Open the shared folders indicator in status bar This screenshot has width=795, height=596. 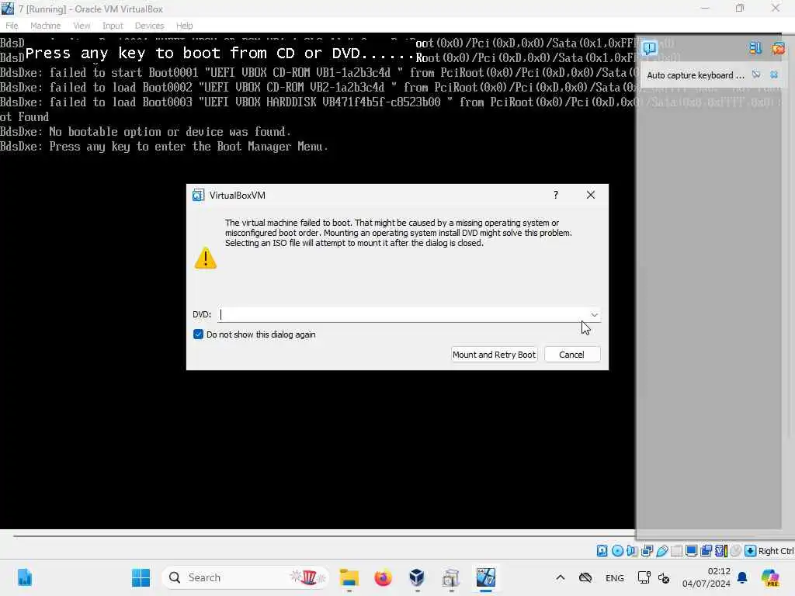(x=676, y=551)
